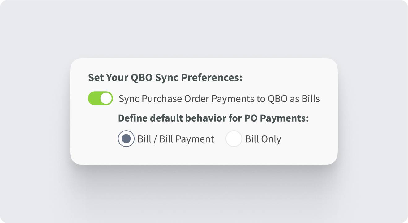Click the 'Bill Only' label text
Viewport: 408px width, 223px height.
(263, 139)
